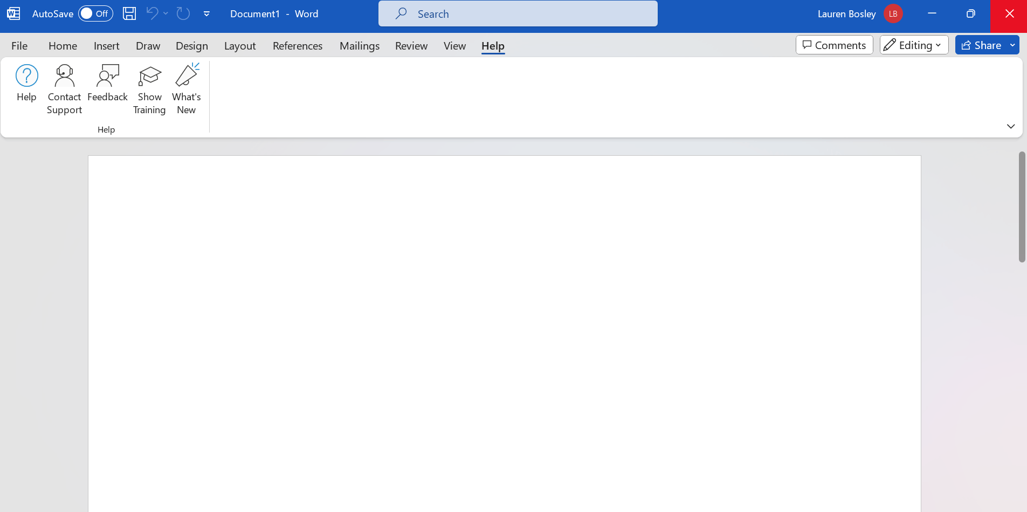The width and height of the screenshot is (1027, 512).
Task: Minimize the Word window
Action: [x=932, y=13]
